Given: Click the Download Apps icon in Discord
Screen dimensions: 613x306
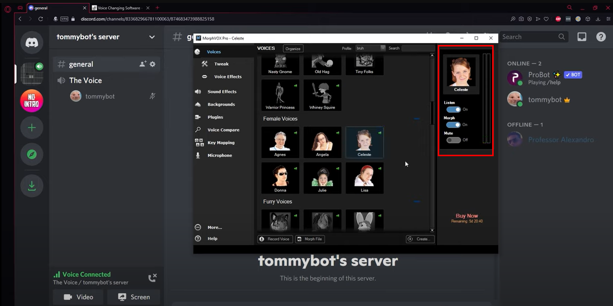Looking at the screenshot, I should (32, 186).
